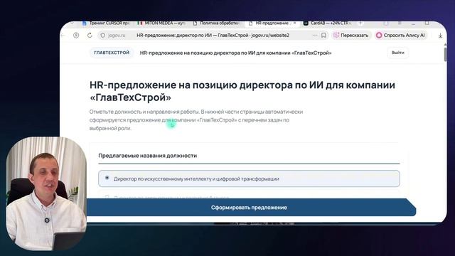
Task: Bookmark this page
Action: 323,35
